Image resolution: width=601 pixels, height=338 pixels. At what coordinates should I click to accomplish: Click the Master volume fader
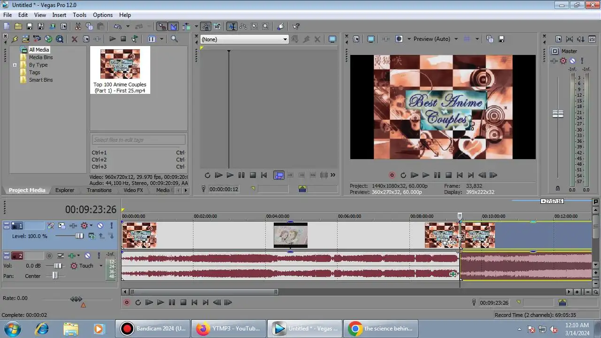tap(558, 114)
